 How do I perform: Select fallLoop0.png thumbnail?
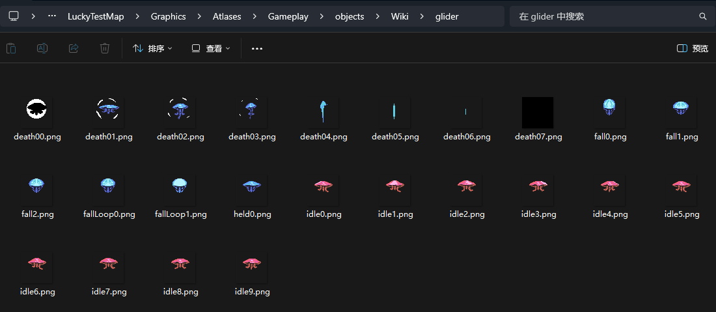pyautogui.click(x=108, y=190)
